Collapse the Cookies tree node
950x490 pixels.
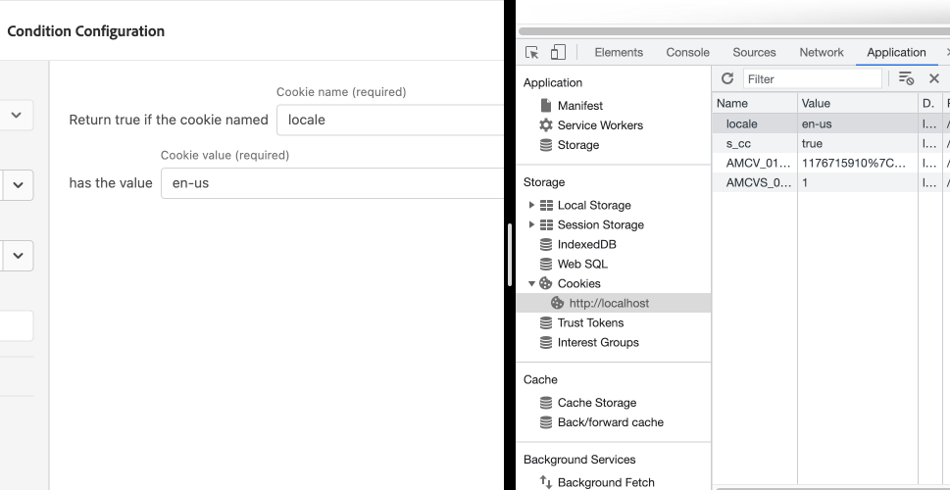pos(531,283)
